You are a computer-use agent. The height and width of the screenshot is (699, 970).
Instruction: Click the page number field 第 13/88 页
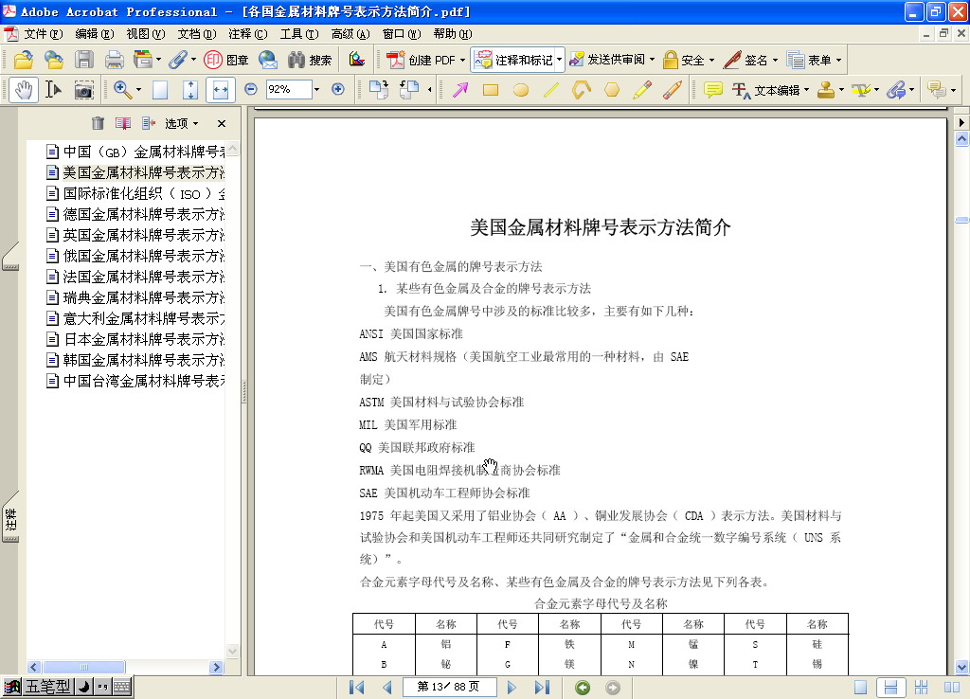click(x=449, y=687)
